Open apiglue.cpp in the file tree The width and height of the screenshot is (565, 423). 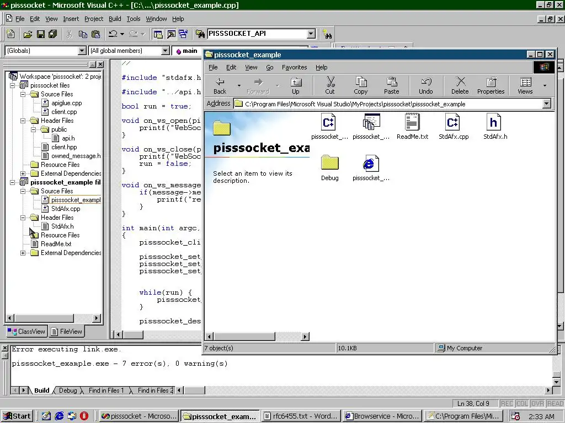coord(67,103)
